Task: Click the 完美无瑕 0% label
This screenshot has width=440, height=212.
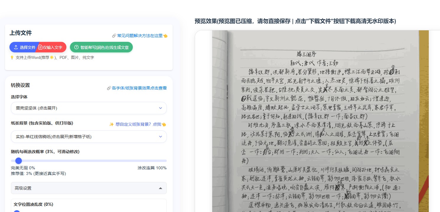Action: (x=23, y=168)
